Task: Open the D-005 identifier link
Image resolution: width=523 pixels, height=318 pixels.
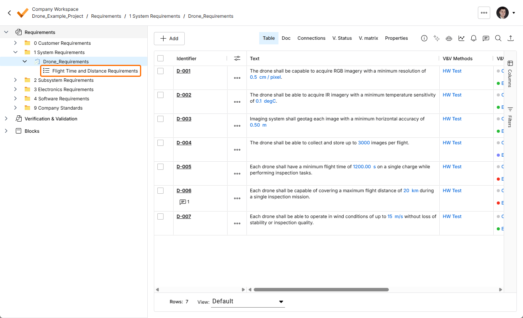Action: [184, 167]
